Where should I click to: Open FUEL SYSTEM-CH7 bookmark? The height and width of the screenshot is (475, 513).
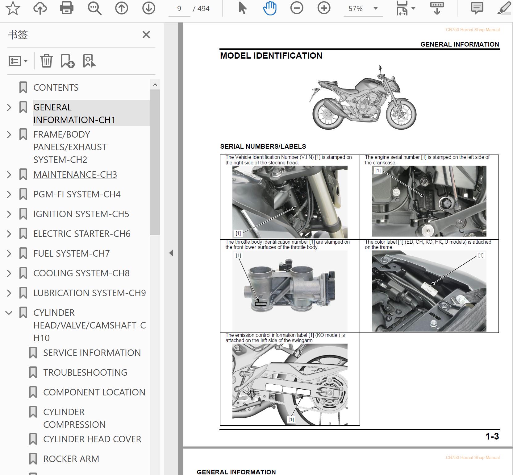coord(72,254)
